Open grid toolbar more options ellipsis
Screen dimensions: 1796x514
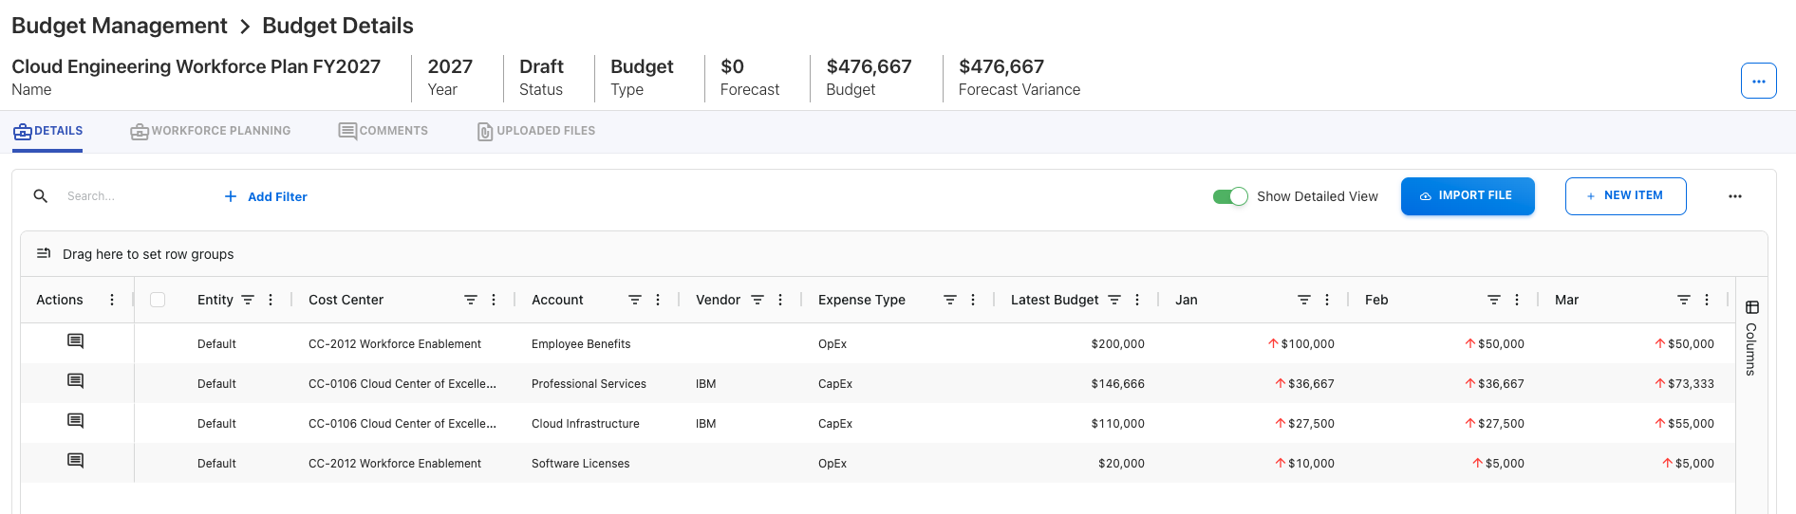[x=1734, y=196]
